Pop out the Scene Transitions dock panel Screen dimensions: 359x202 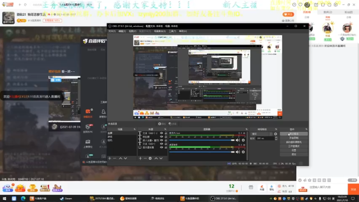[276, 129]
